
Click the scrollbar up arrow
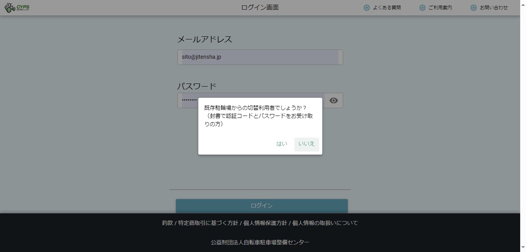pos(523,3)
